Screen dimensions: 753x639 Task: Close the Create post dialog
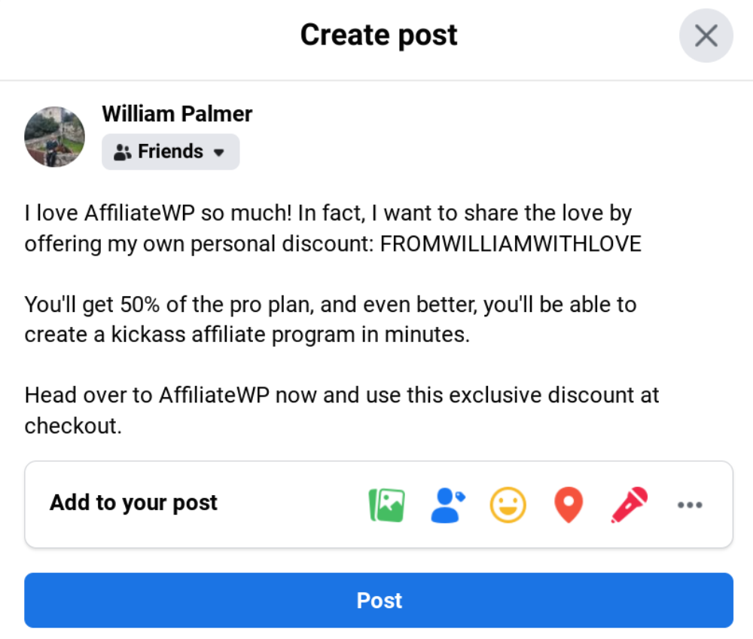706,35
